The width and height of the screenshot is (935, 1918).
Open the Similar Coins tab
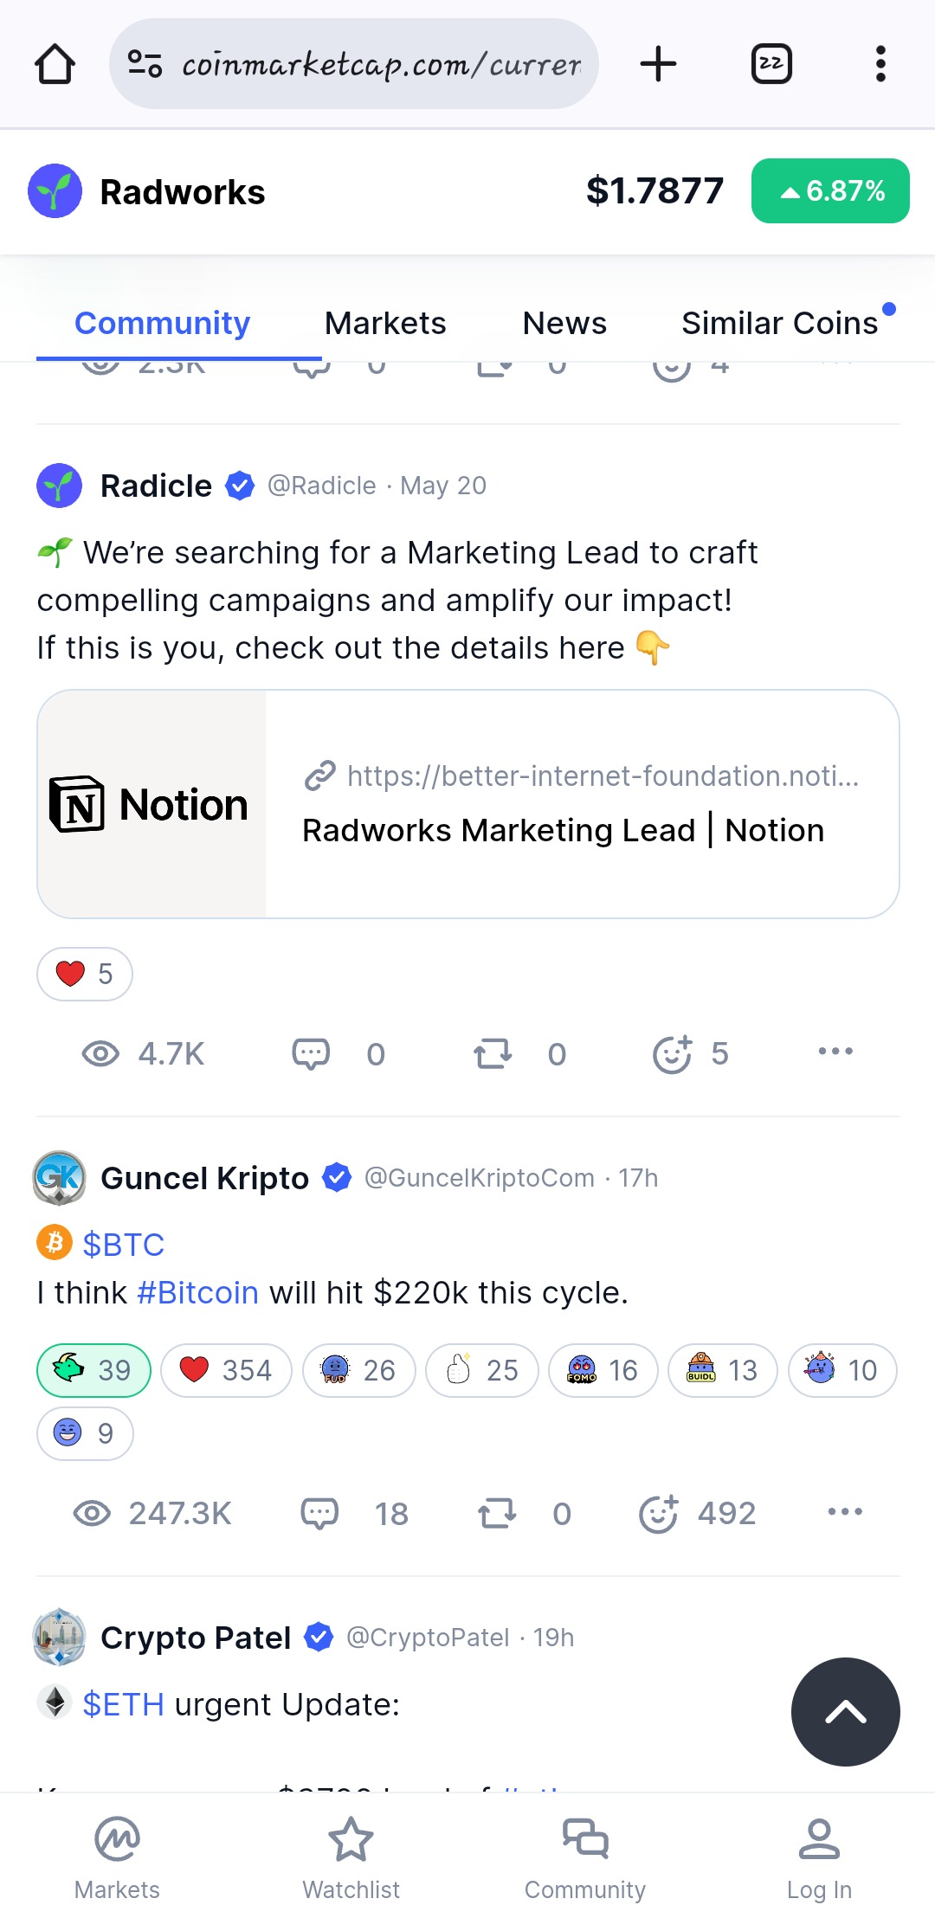click(x=779, y=323)
